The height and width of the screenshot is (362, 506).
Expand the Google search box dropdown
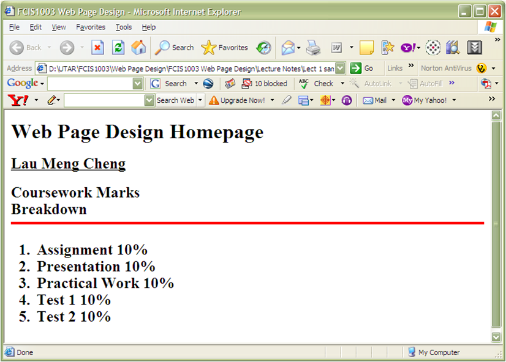138,84
